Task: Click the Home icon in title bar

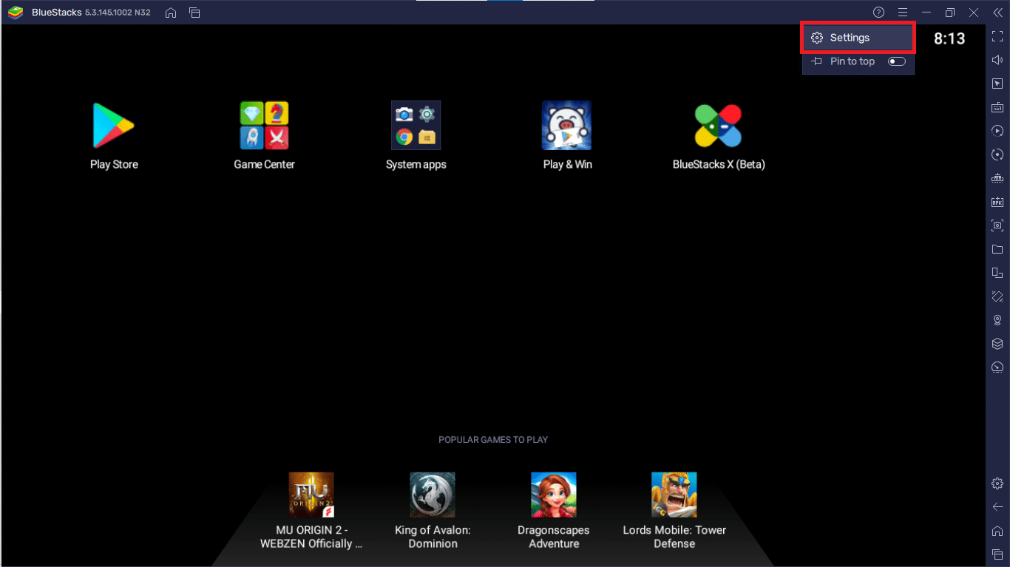Action: tap(171, 13)
